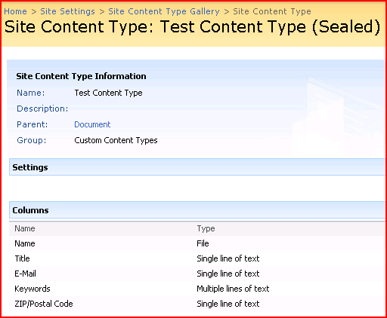Open the Home breadcrumb link
This screenshot has height=318, width=387.
(15, 11)
